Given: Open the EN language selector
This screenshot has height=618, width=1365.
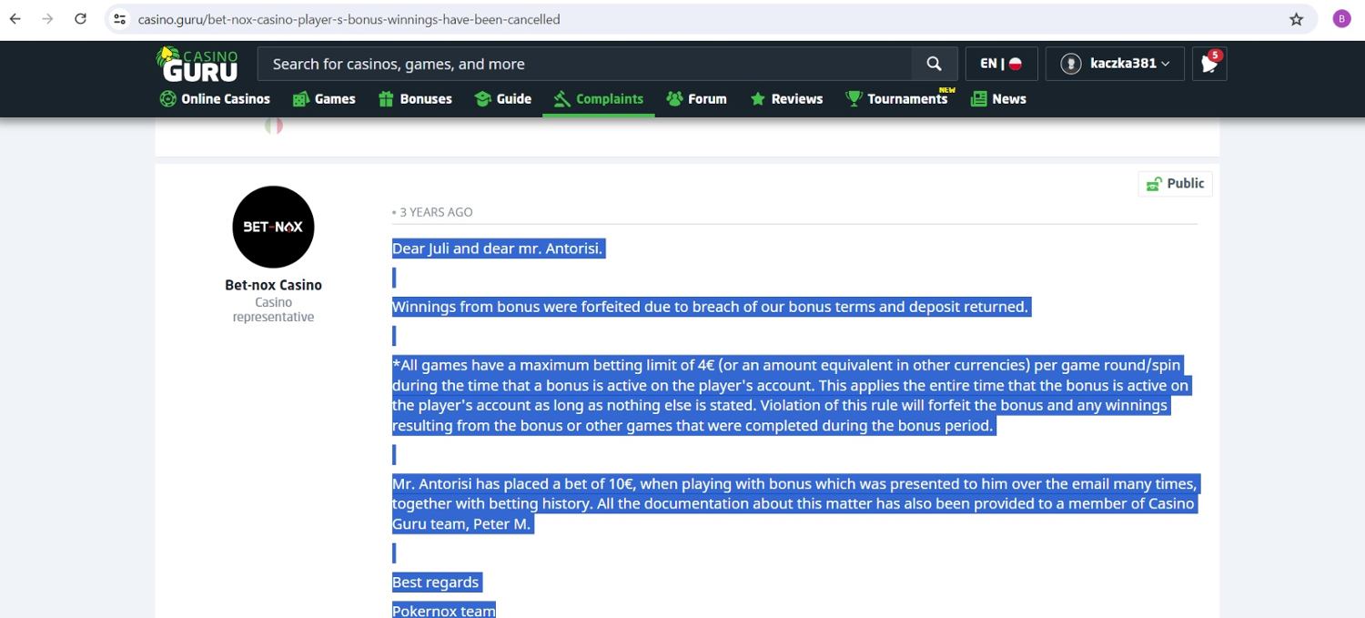Looking at the screenshot, I should tap(1000, 64).
